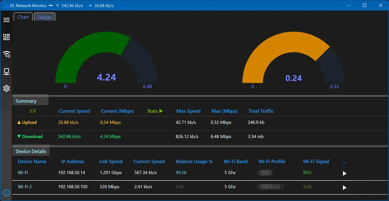389x201 pixels.
Task: Click the 520 Mbps link speed
Action: pos(109,187)
